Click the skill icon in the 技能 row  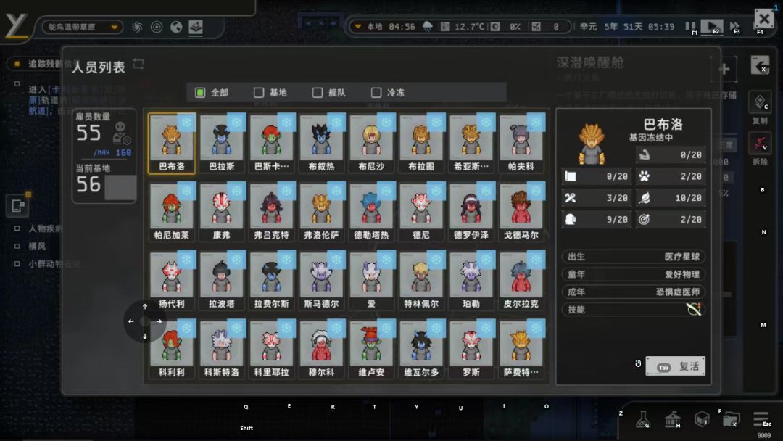(x=694, y=310)
